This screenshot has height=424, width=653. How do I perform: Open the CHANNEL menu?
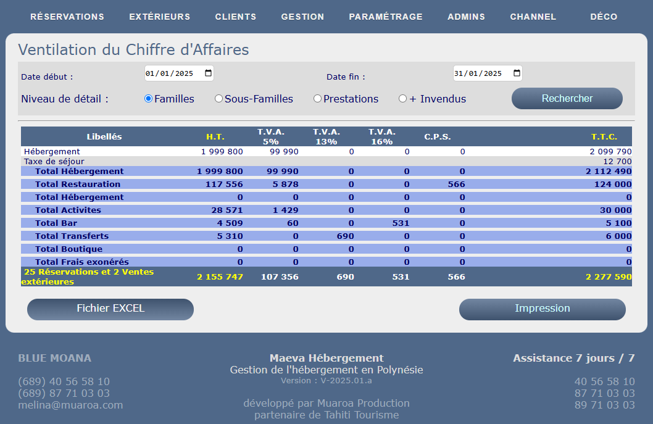coord(533,17)
